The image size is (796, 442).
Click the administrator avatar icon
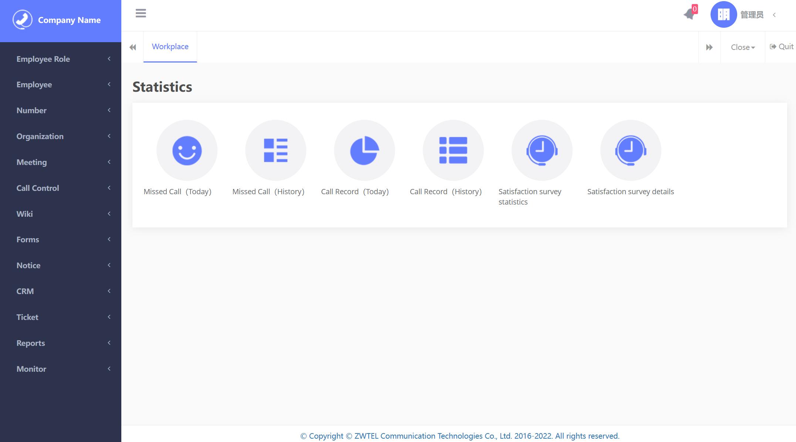(724, 14)
